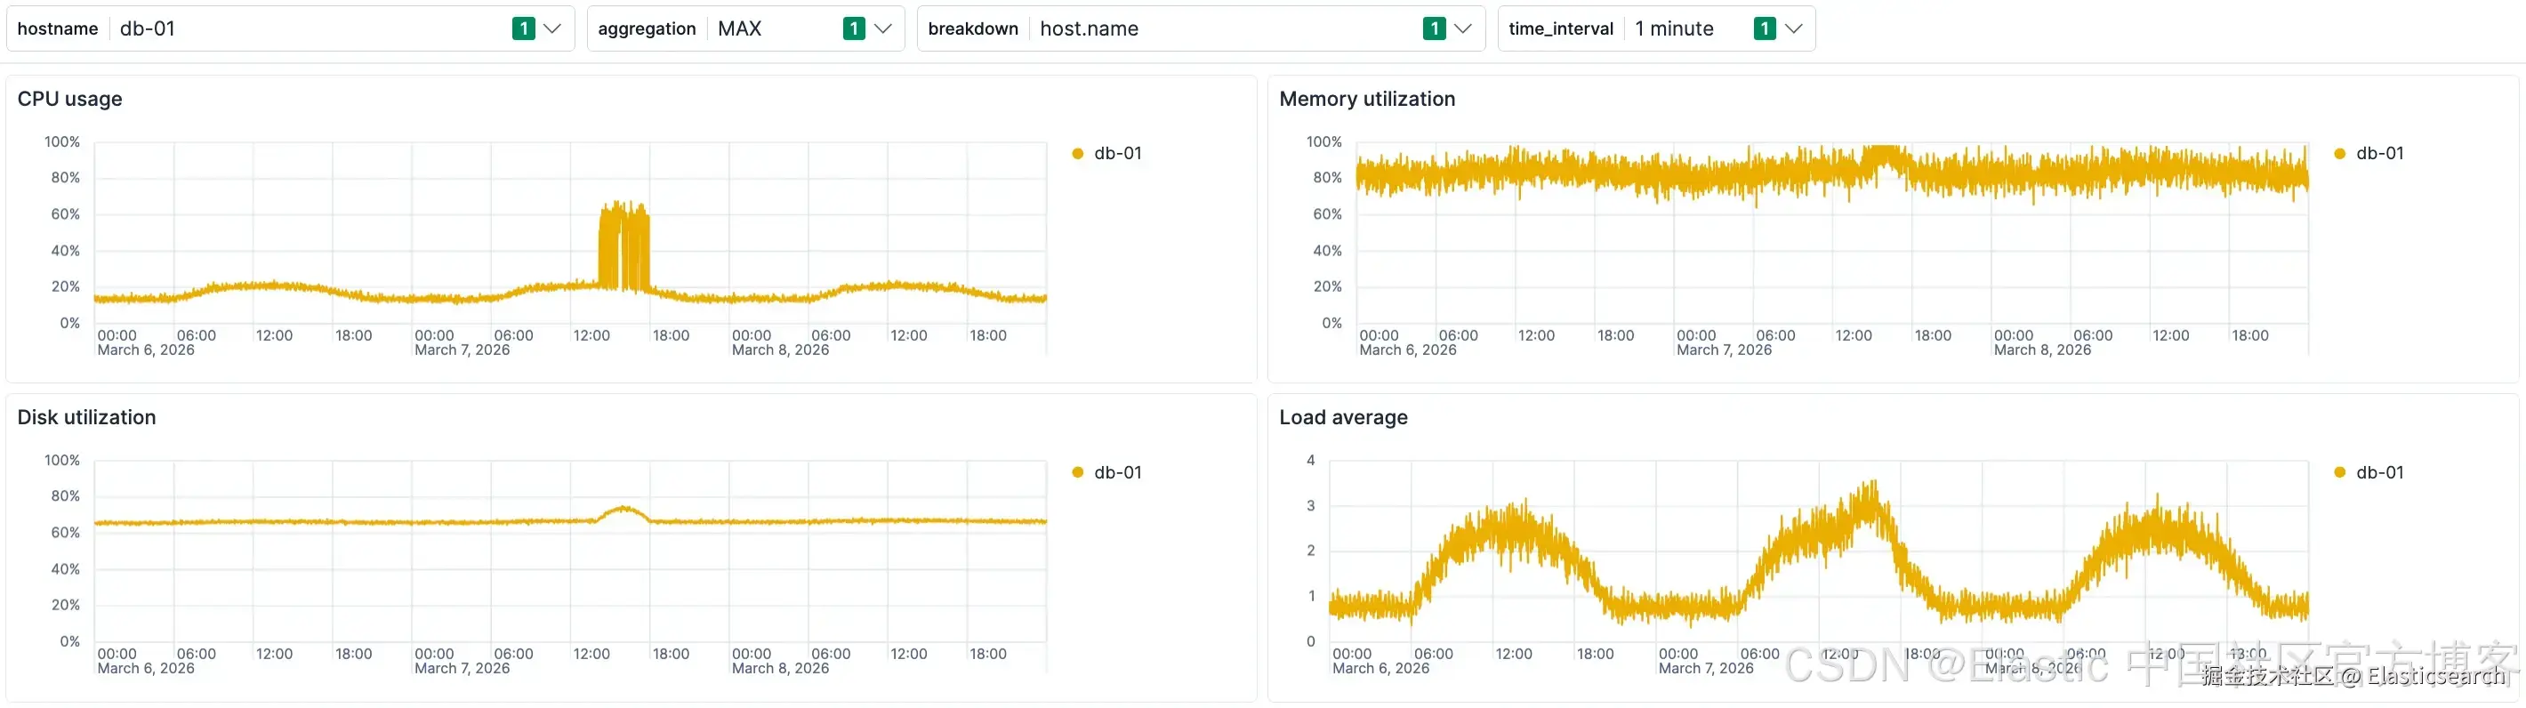
Task: Expand the aggregation MAX selector
Action: coord(745,28)
